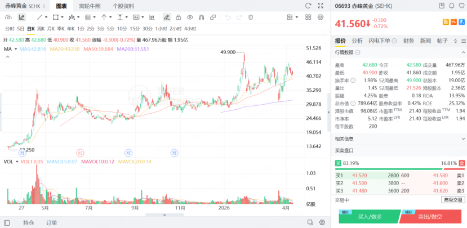Open the 分析 tab
This screenshot has height=228, width=467.
(x=357, y=41)
